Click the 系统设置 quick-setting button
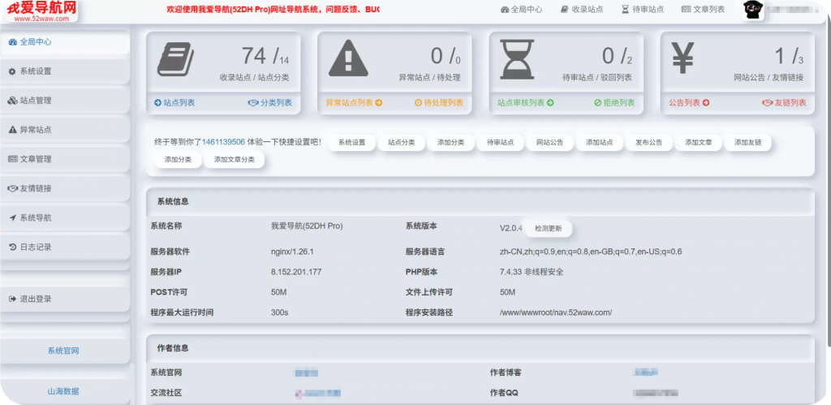Image resolution: width=831 pixels, height=405 pixels. 352,143
